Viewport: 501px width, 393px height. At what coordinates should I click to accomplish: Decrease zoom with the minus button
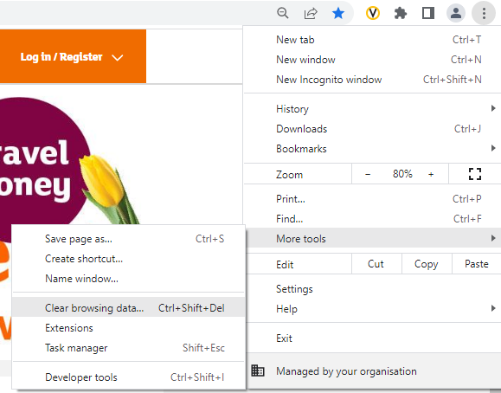(x=368, y=174)
